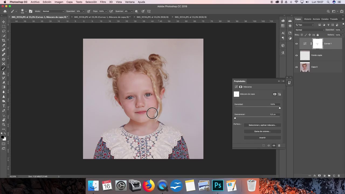Select the Lasso tool

4,31
